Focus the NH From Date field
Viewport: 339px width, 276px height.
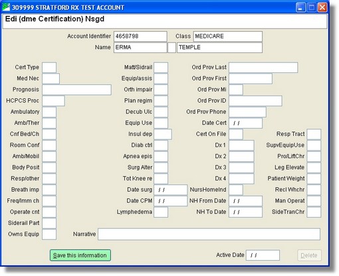245,201
